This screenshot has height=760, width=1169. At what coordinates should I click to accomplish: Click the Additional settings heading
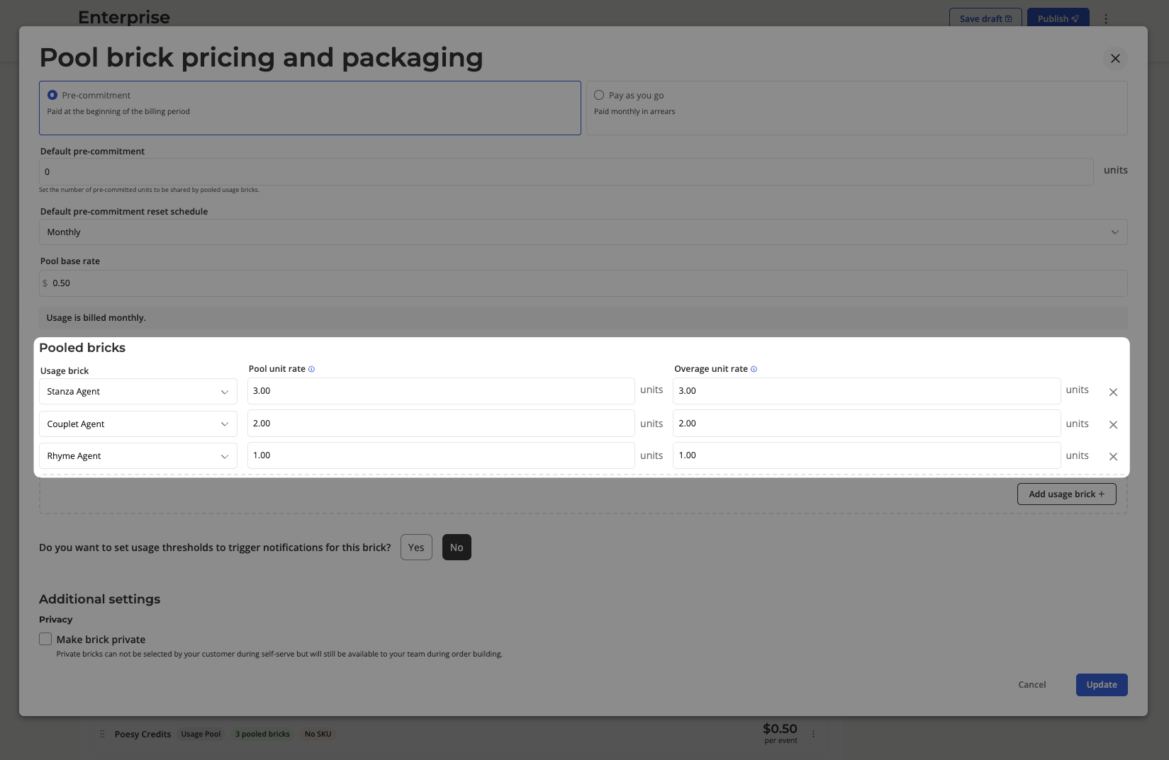click(99, 599)
